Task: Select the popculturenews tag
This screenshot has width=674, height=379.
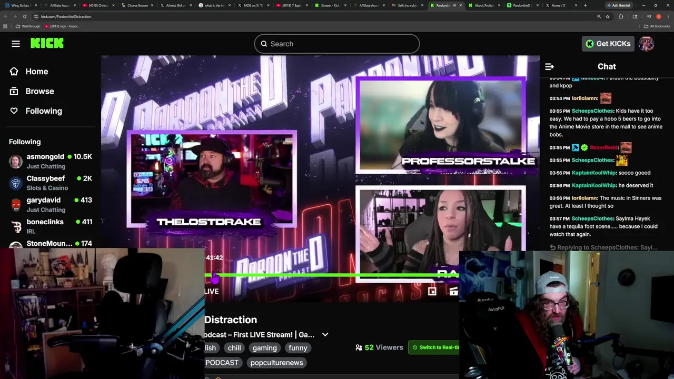Action: [276, 363]
